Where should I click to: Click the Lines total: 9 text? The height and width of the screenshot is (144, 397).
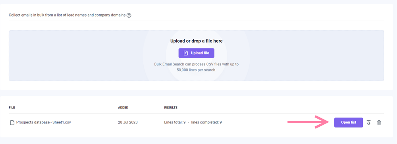[175, 122]
